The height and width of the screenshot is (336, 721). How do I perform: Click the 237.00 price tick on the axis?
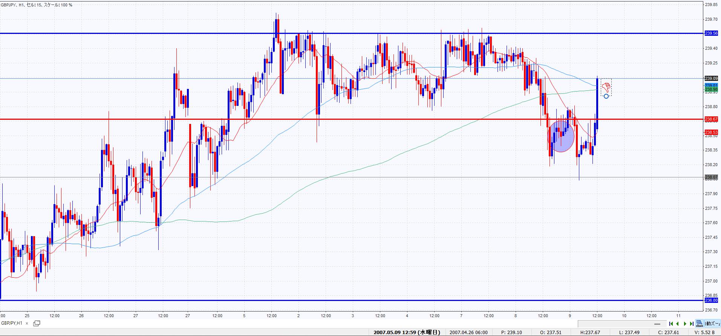coord(712,281)
